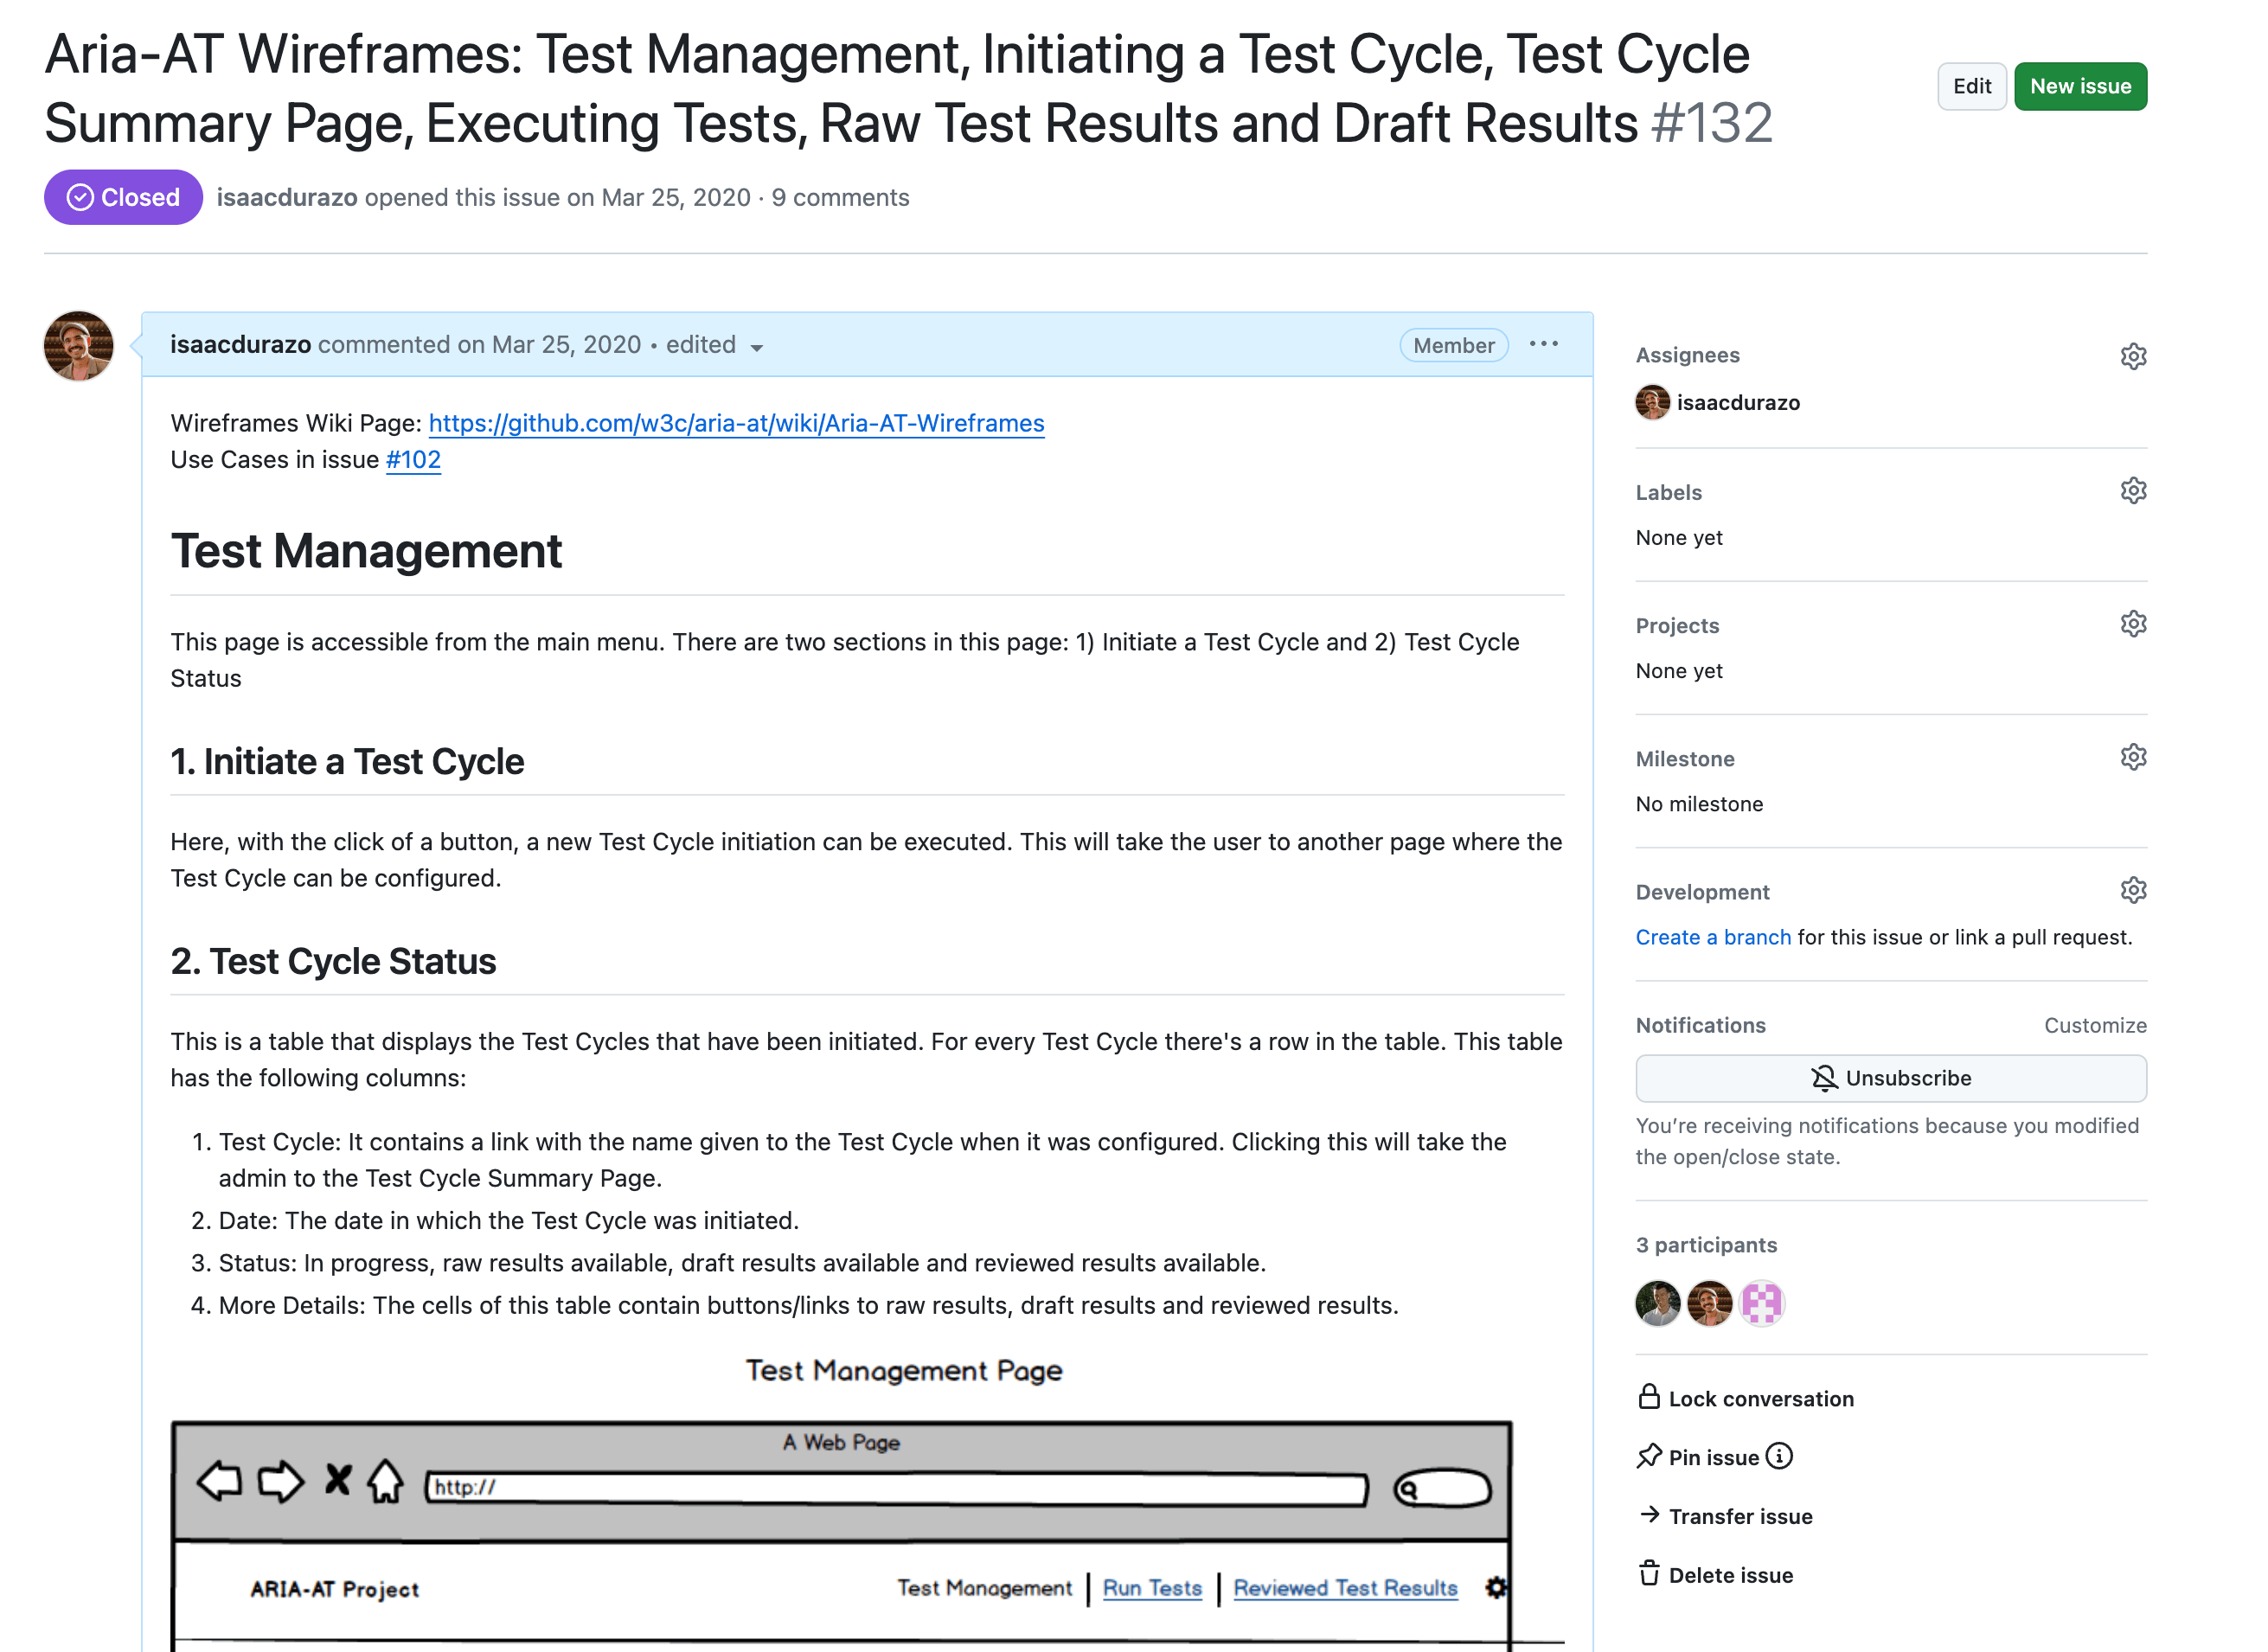Open the issue #102 link
This screenshot has height=1652, width=2268.
coord(413,460)
